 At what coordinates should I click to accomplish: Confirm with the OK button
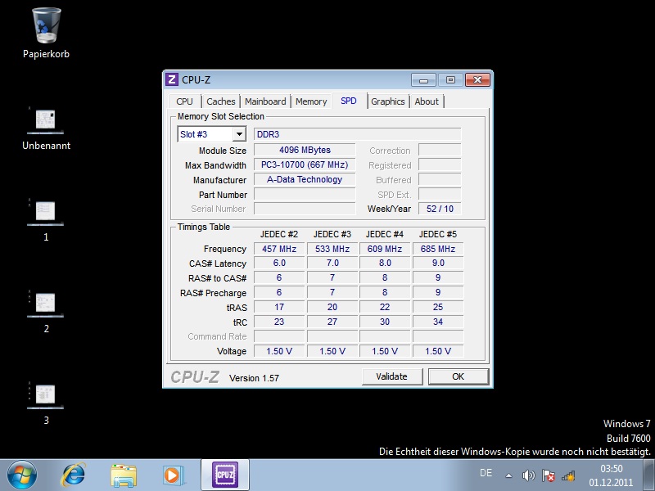[x=458, y=376]
